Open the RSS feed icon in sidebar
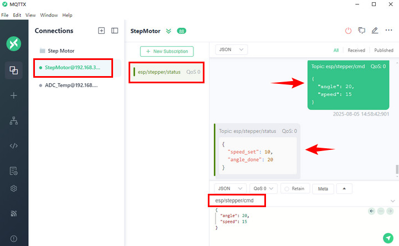 [x=14, y=213]
